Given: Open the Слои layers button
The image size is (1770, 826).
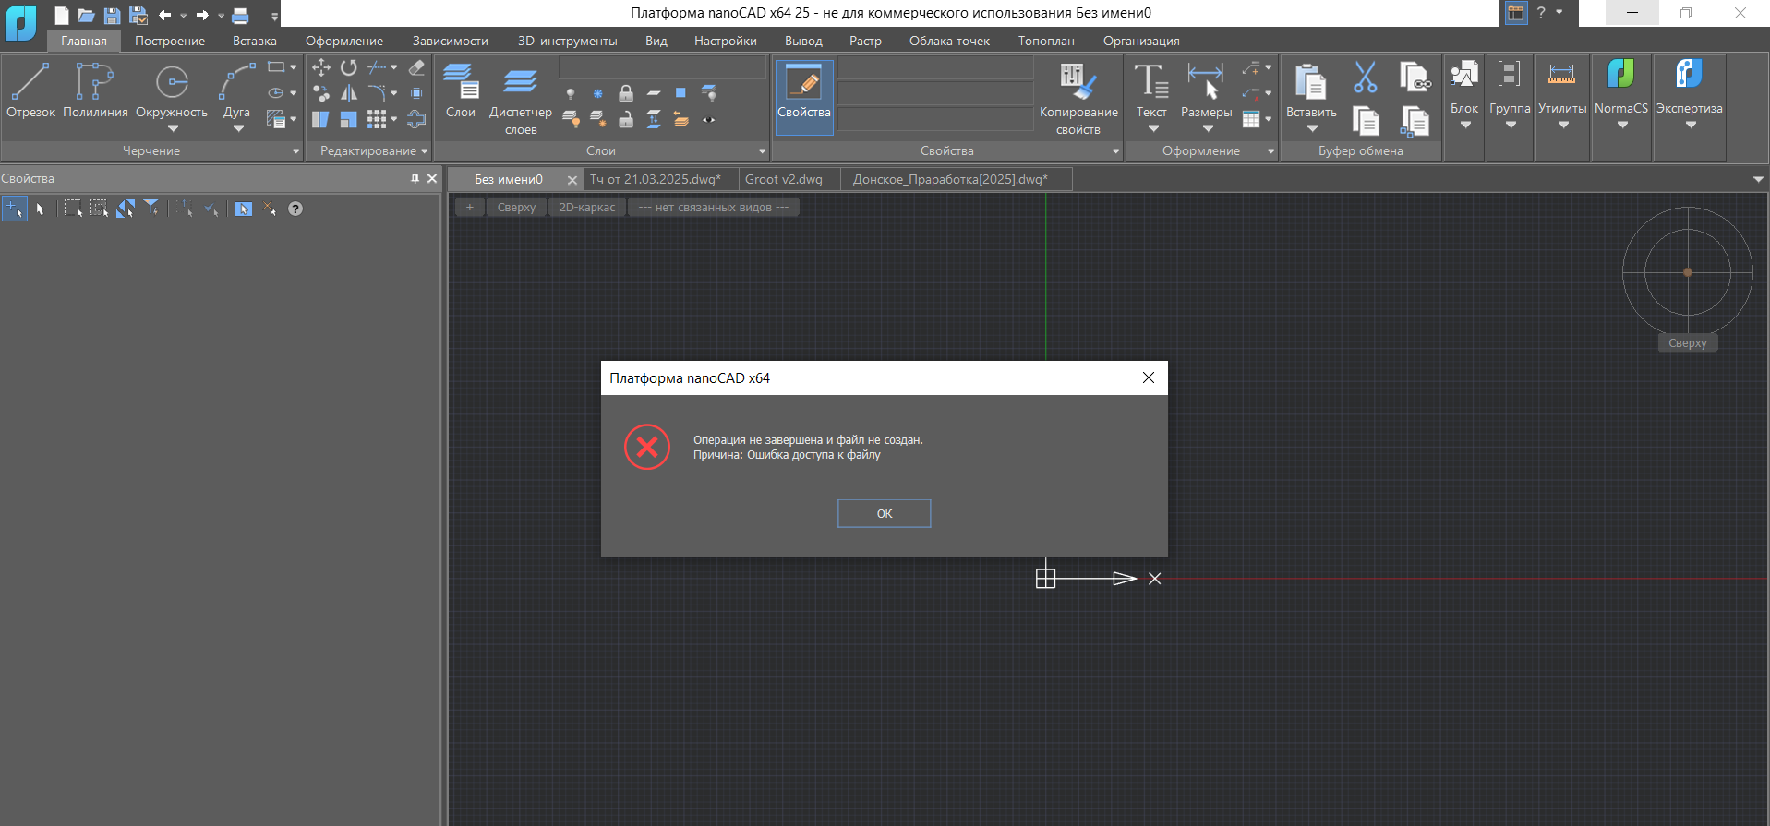Looking at the screenshot, I should (460, 90).
